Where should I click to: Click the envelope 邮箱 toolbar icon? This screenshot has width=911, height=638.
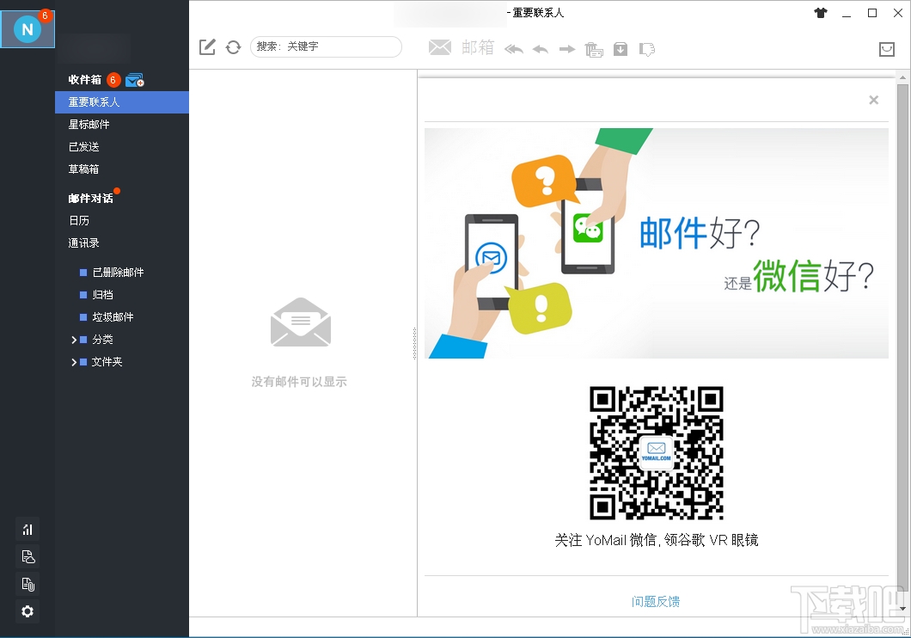[440, 47]
